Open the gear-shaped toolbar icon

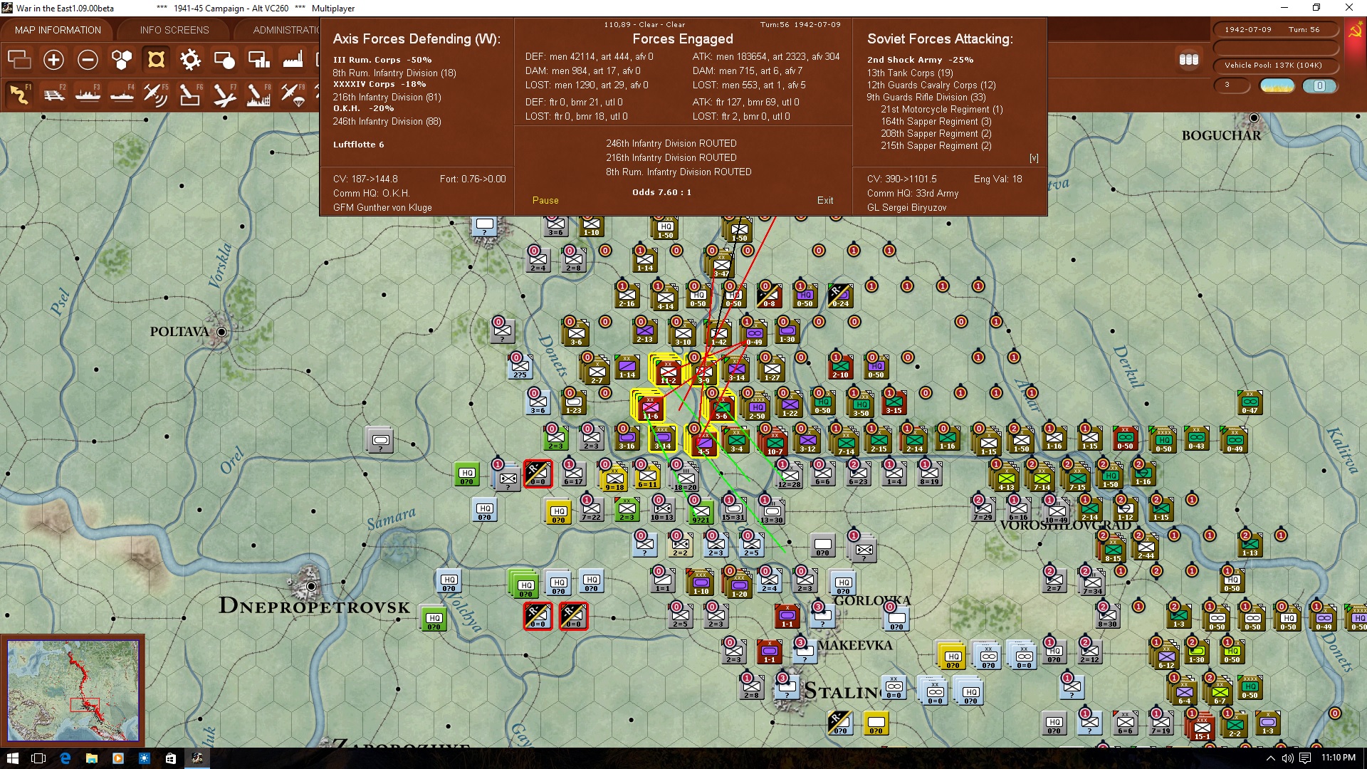190,60
